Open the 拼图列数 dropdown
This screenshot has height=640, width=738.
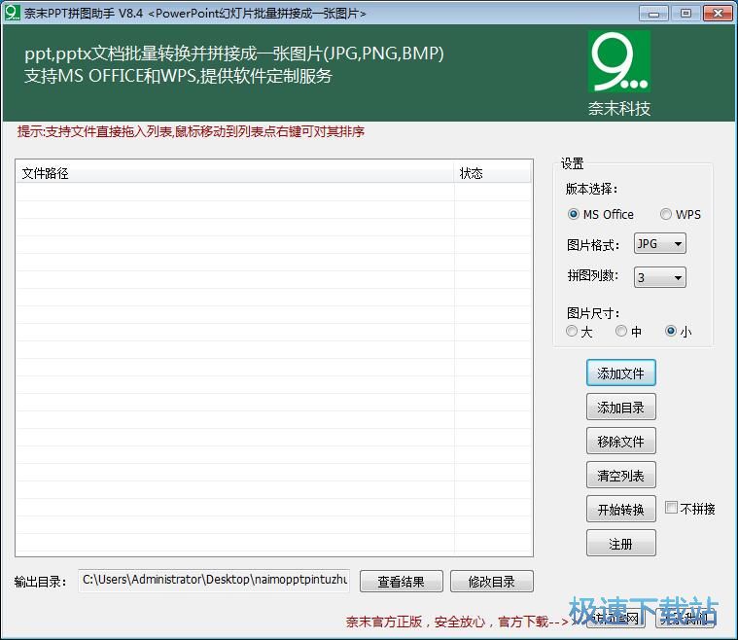660,277
